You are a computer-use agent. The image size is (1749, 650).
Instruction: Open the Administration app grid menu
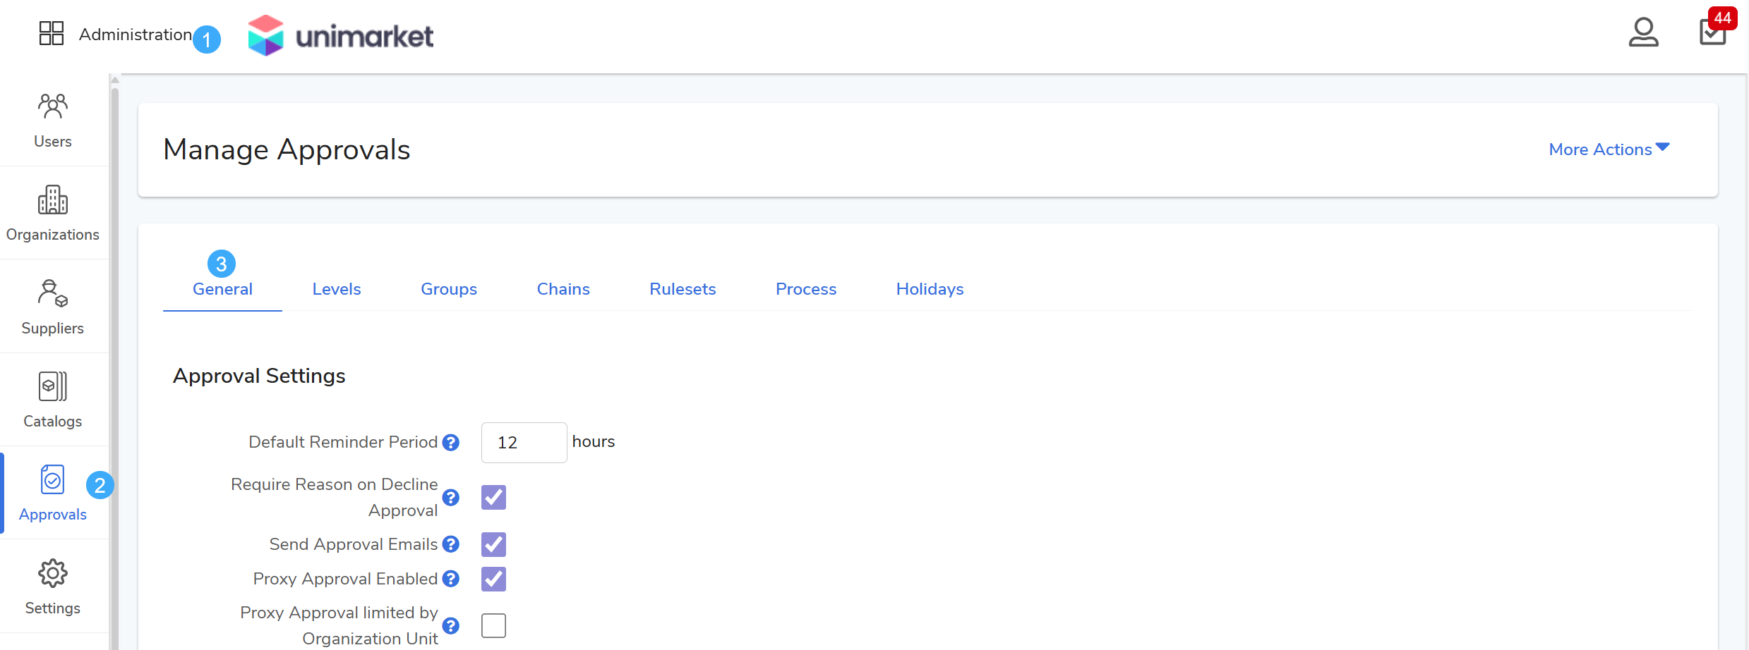(x=52, y=33)
